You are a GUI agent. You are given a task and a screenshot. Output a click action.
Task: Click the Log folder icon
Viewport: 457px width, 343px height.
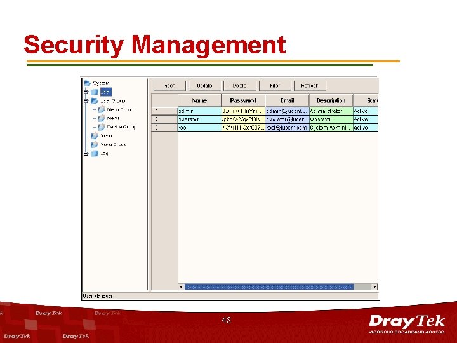tap(95, 154)
